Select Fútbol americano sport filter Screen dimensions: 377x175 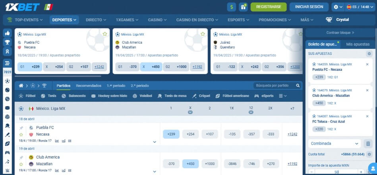point(232,96)
